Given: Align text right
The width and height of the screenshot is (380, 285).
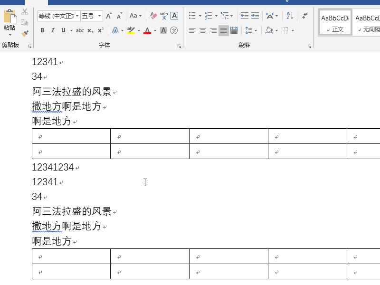Looking at the screenshot, I should [213, 30].
